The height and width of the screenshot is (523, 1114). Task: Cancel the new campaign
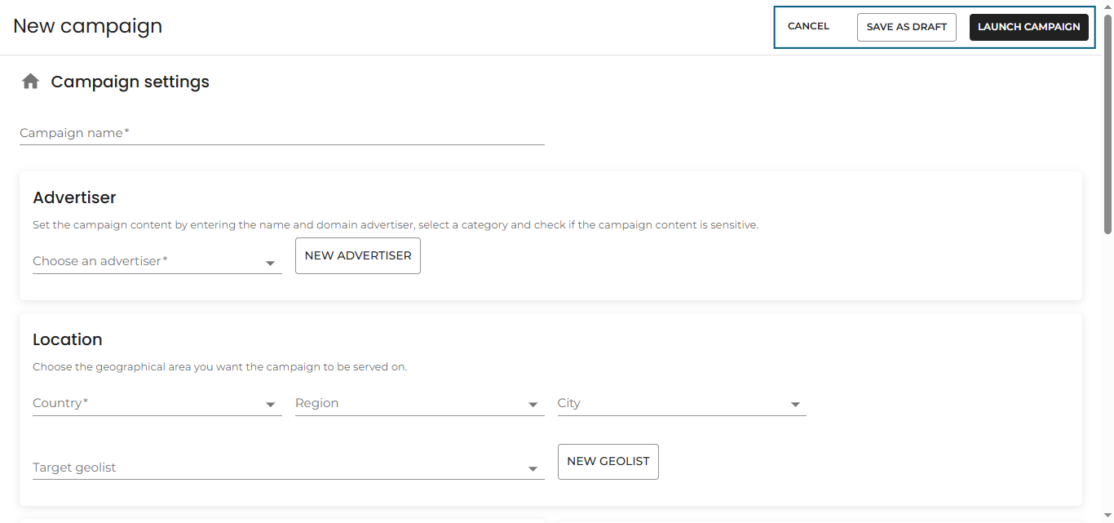pyautogui.click(x=808, y=26)
